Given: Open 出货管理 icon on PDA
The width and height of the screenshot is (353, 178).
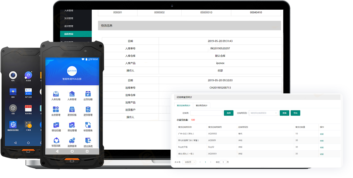Looking at the screenshot, I should pos(56,110).
